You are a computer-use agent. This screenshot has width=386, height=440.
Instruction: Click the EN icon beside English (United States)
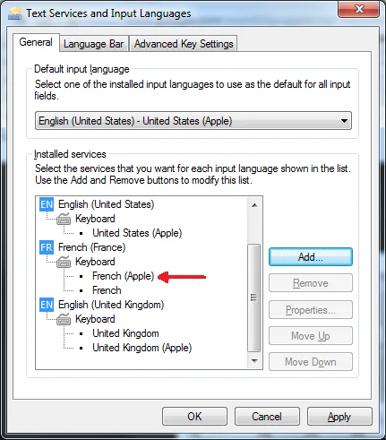coord(47,204)
